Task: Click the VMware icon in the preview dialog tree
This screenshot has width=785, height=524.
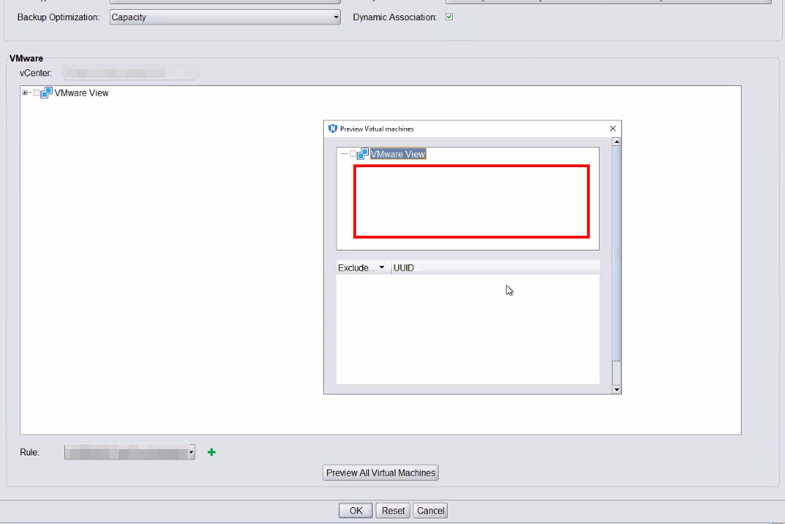Action: tap(363, 153)
